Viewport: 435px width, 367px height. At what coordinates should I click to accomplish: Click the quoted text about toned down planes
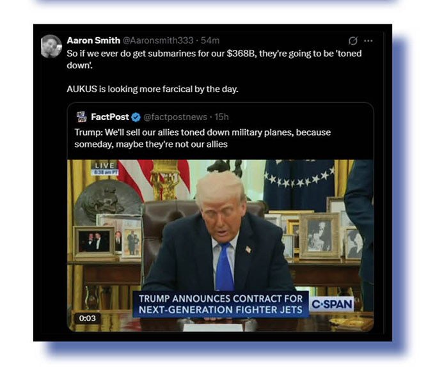click(203, 138)
